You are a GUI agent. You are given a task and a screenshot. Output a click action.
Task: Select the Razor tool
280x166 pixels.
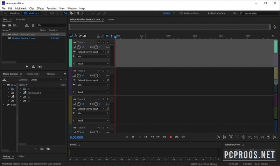71,13
